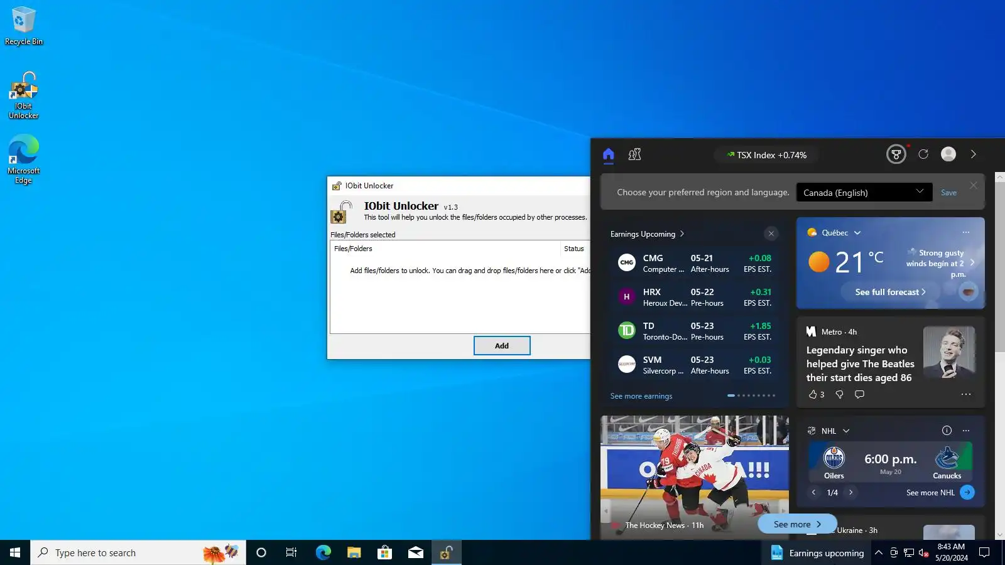Screen dimensions: 1005x565
Task: Like the Metro news article
Action: 816,394
